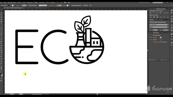This screenshot has width=173, height=97.
Task: Open the Color Guide panel from the dock
Action: tap(172, 13)
